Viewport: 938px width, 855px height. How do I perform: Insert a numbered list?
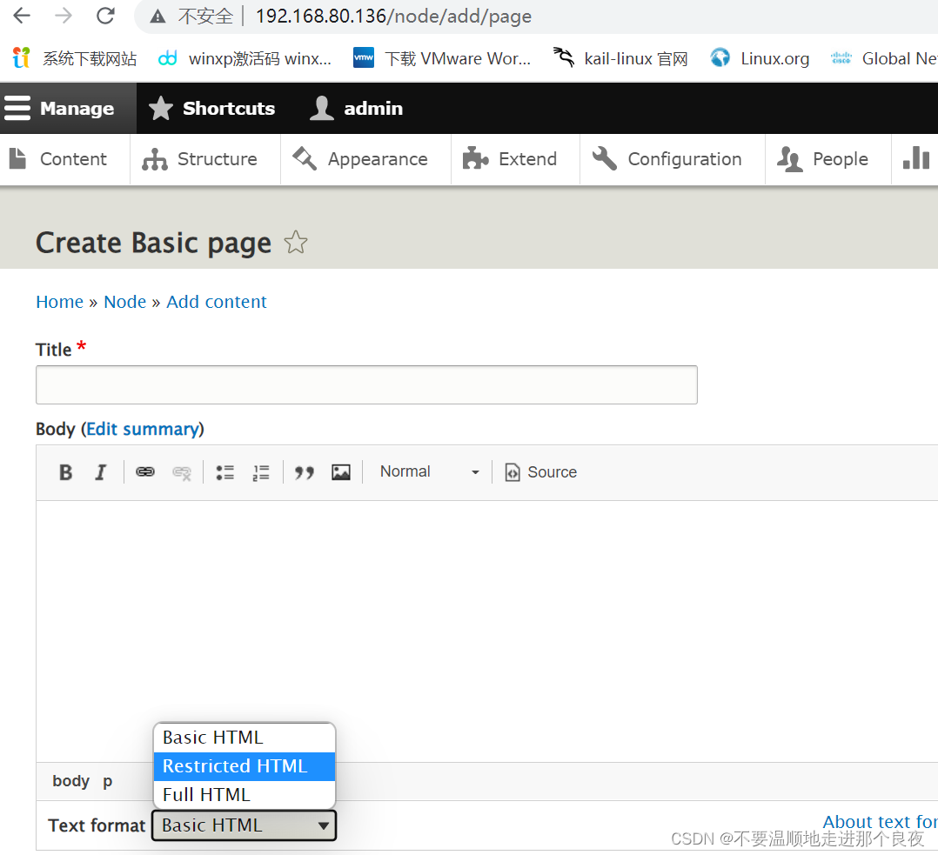[261, 472]
